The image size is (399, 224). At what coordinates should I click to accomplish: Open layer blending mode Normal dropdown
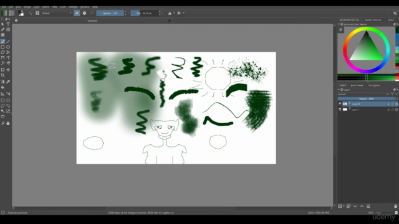[x=363, y=94]
